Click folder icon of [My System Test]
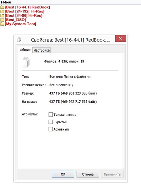The image size is (141, 193). coord(2,24)
